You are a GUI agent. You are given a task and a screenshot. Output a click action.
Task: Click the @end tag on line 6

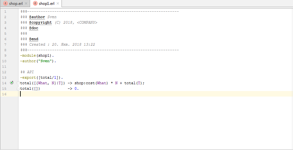(x=34, y=39)
